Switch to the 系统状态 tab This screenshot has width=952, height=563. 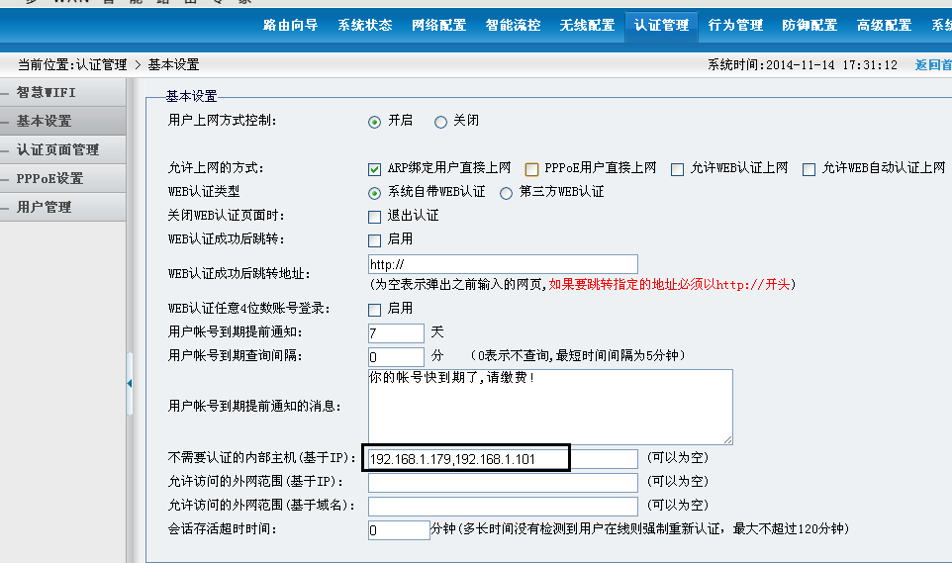tap(364, 25)
